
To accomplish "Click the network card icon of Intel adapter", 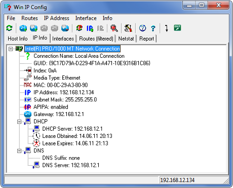I will (x=19, y=49).
